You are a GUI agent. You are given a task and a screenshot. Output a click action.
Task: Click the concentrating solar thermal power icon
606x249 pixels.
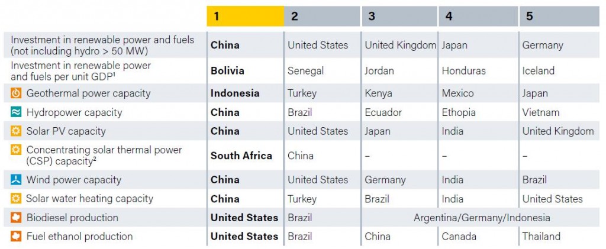[16, 150]
